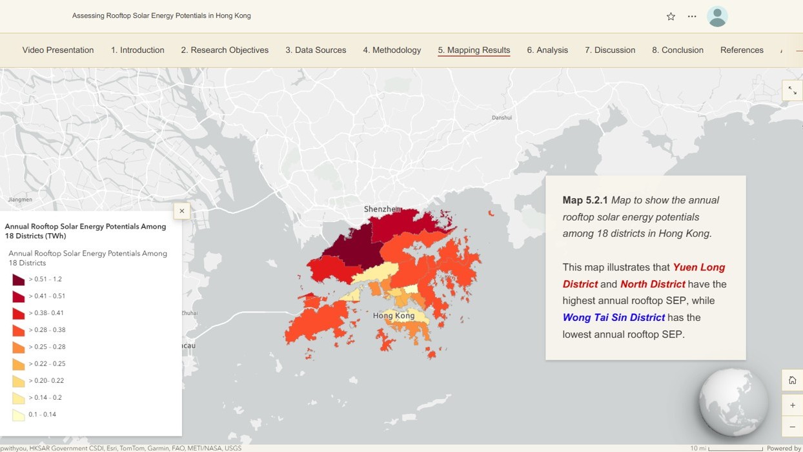
Task: Open the three-dot more options menu
Action: pyautogui.click(x=692, y=16)
